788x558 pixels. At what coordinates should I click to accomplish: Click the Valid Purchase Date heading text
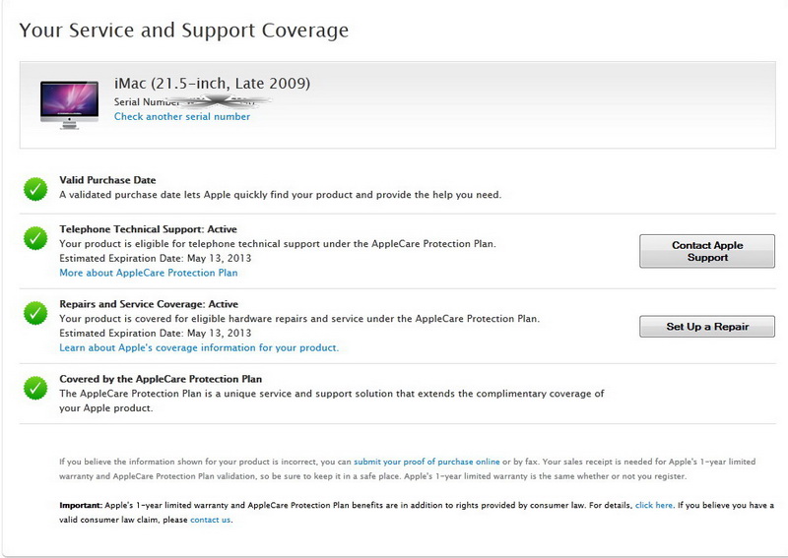pyautogui.click(x=107, y=180)
